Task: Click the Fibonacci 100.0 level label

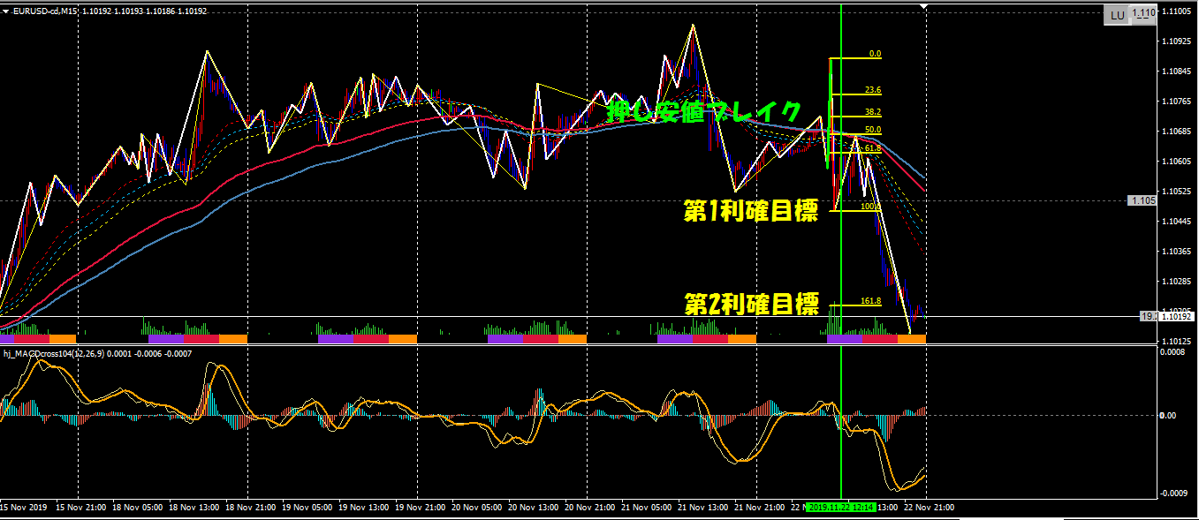Action: (x=871, y=207)
